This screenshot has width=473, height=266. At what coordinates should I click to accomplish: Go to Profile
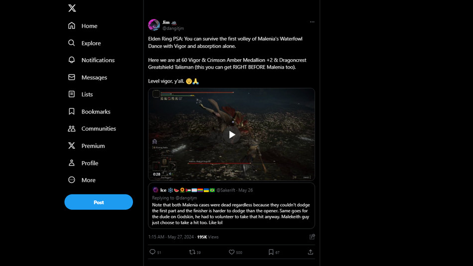click(83, 163)
